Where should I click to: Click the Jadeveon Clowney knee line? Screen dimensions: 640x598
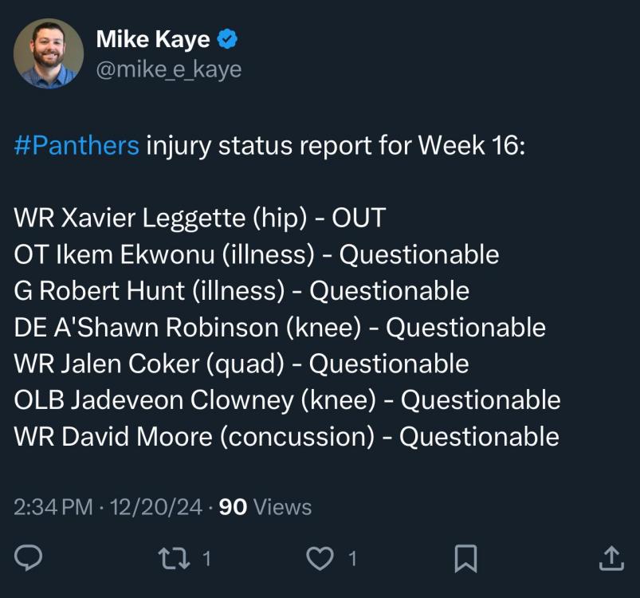[x=287, y=400]
